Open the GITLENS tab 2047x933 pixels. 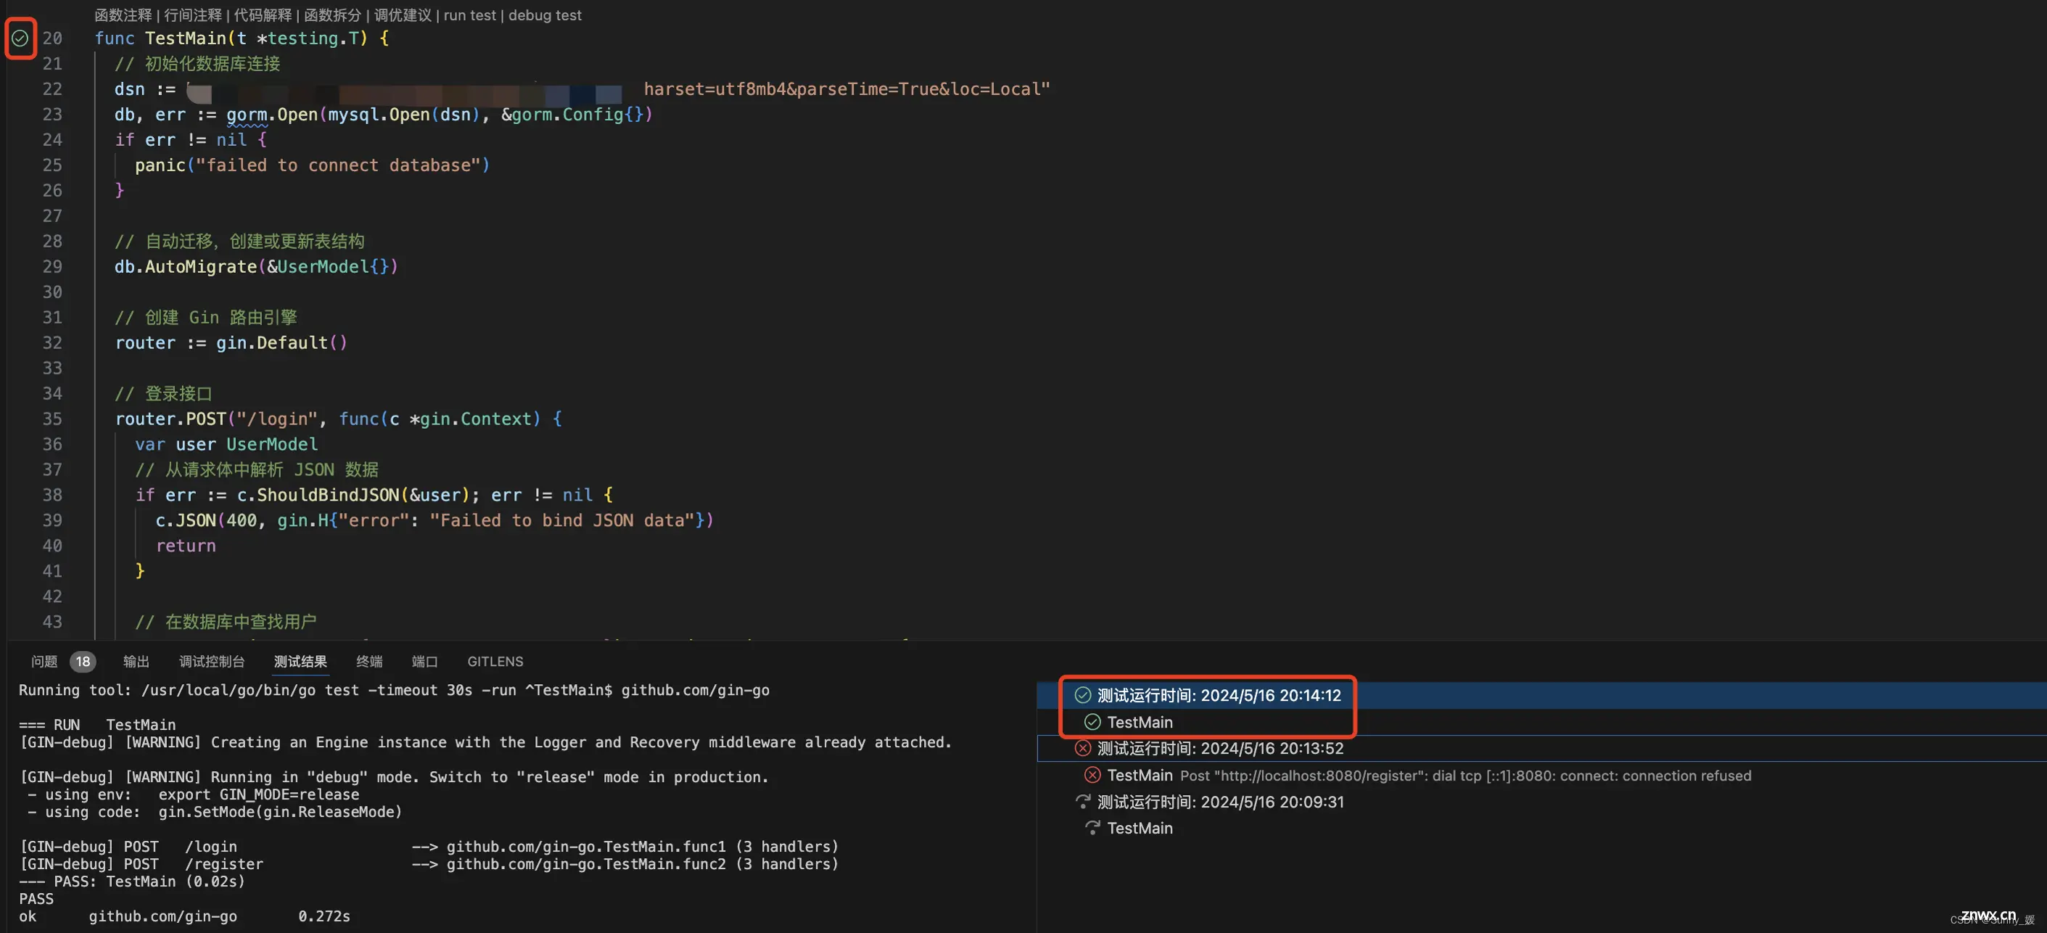pyautogui.click(x=495, y=661)
